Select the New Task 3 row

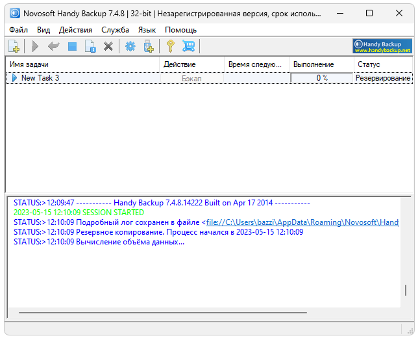click(209, 78)
